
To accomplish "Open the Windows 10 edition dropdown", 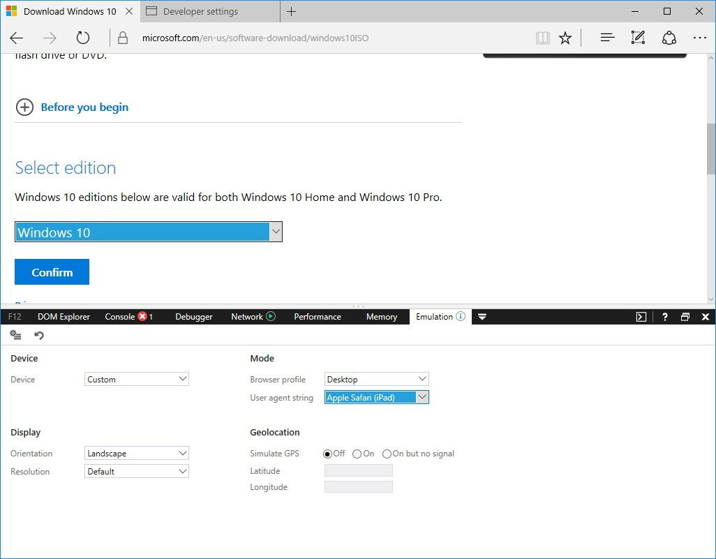I will coord(149,232).
